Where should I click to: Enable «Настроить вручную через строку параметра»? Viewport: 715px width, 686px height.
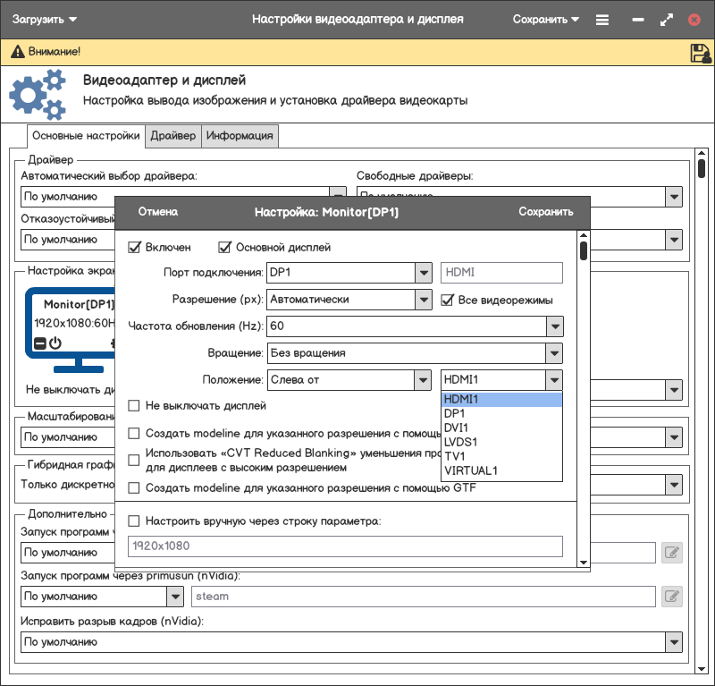point(135,521)
